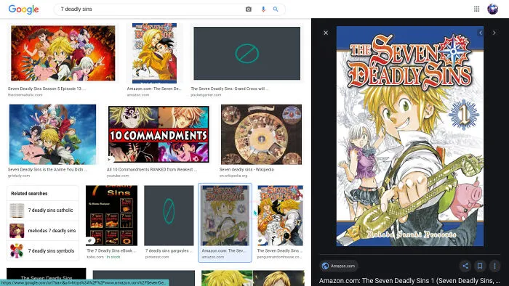
Task: Select related search 7 deadly sins catholic
Action: pos(43,211)
